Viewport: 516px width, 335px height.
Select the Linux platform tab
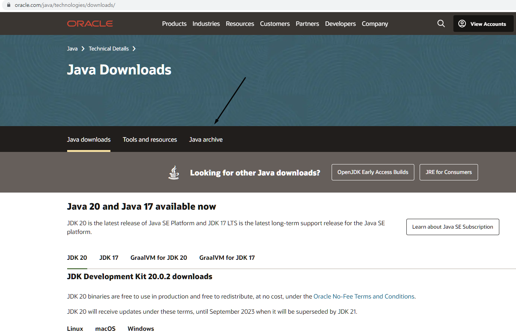(75, 329)
